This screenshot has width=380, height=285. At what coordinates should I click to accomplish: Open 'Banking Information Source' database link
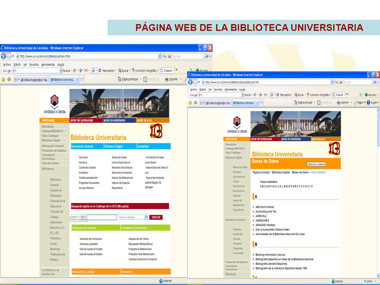(x=270, y=255)
